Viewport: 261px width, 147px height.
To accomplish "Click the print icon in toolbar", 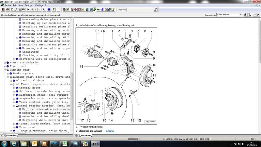I will [7, 9].
